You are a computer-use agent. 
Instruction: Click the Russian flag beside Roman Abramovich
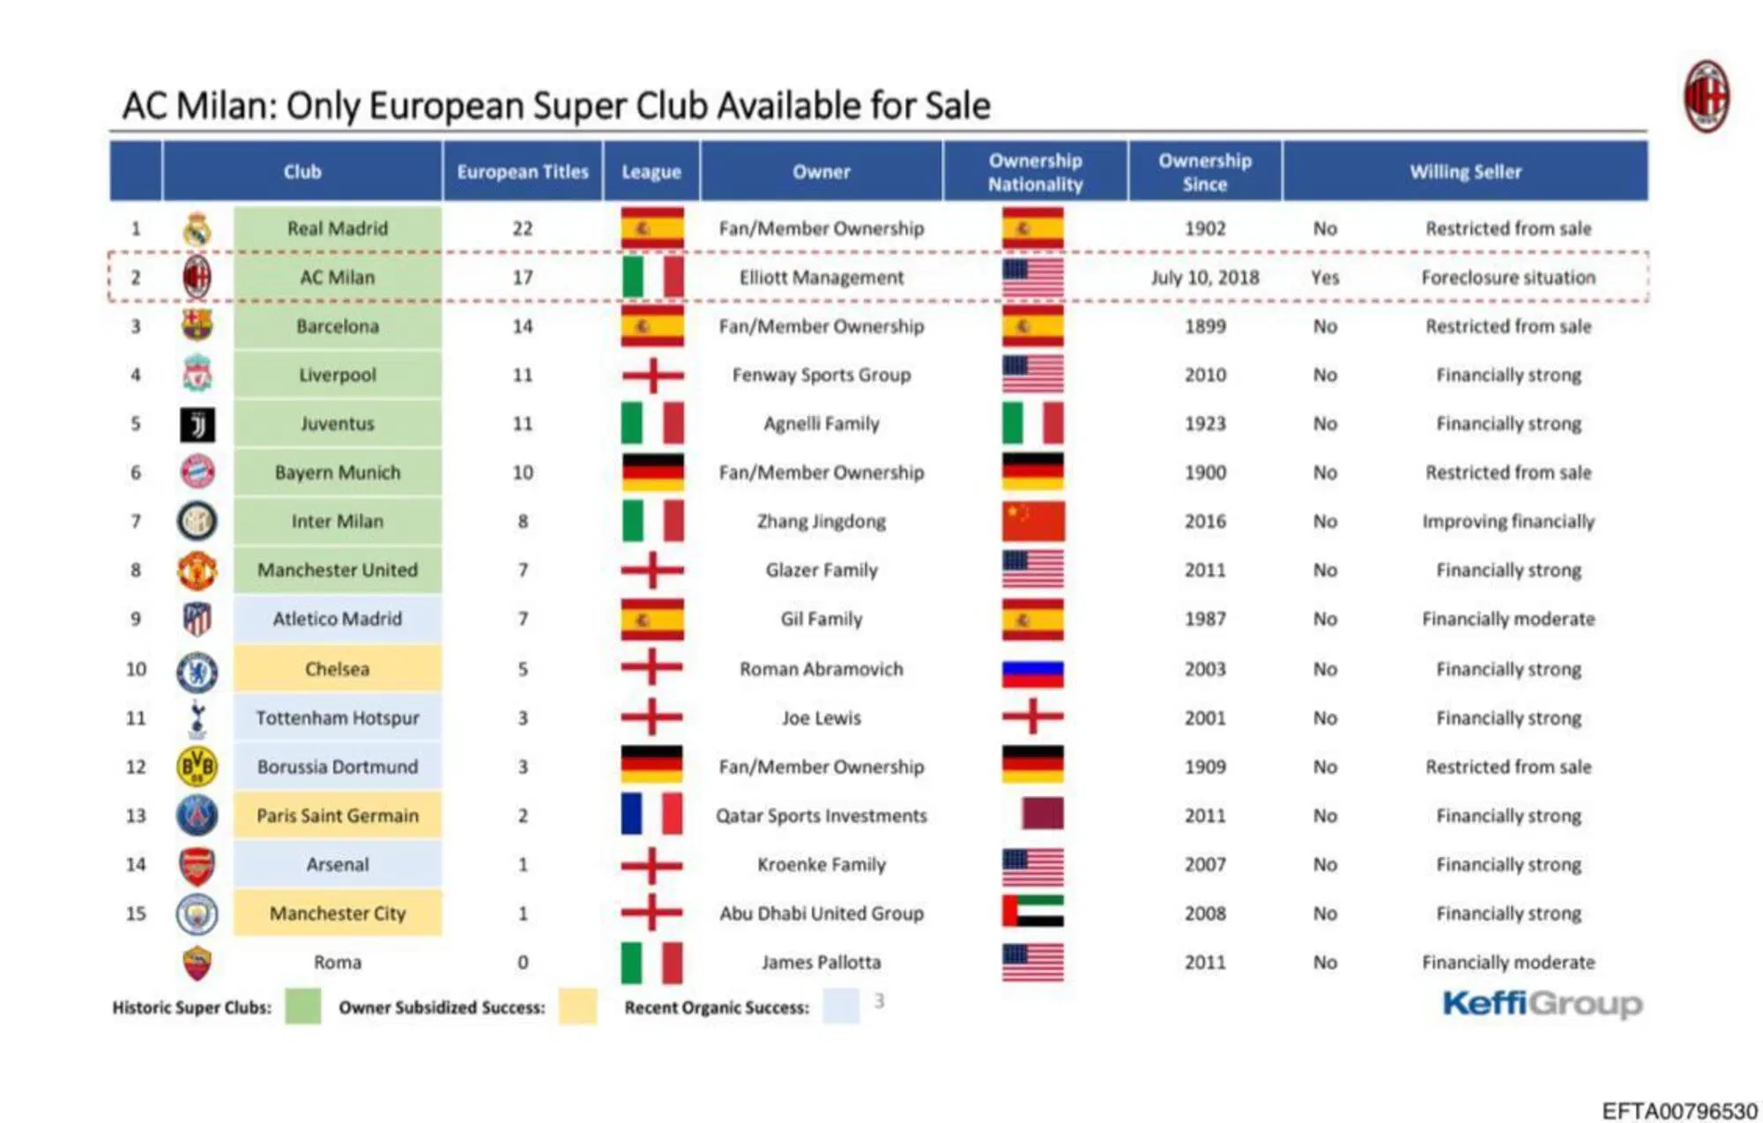[x=1032, y=672]
